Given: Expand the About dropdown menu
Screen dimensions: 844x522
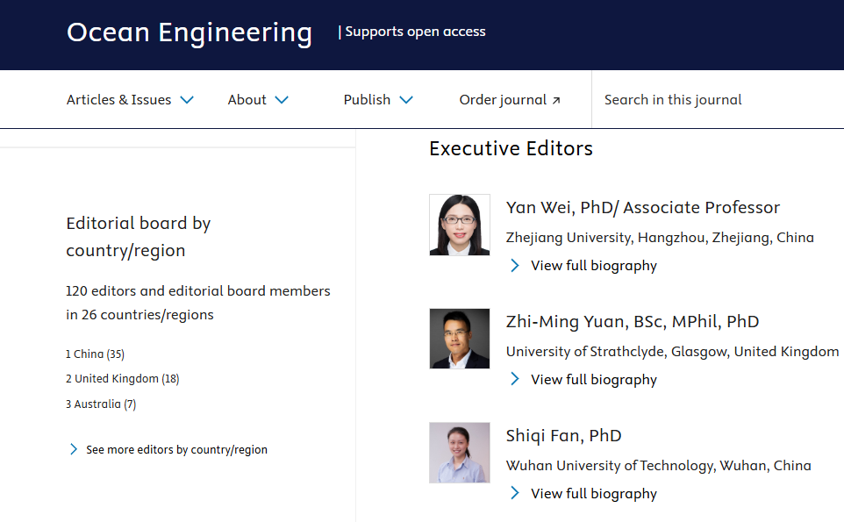Looking at the screenshot, I should point(258,99).
